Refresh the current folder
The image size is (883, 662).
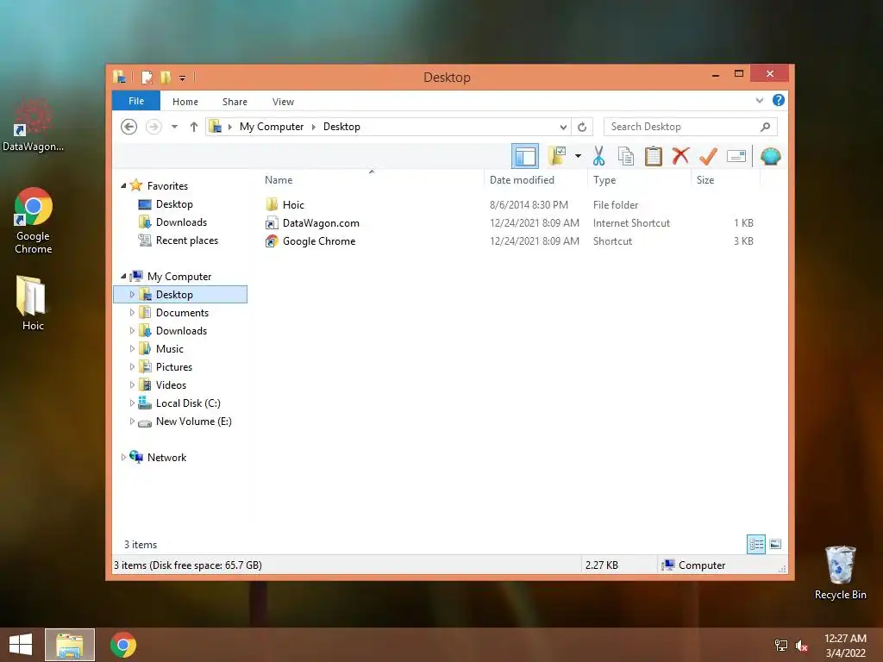tap(582, 128)
